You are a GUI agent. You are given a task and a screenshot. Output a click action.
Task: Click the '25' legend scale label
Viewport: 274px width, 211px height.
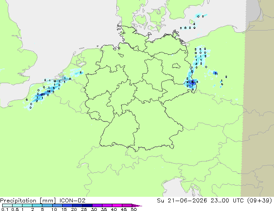tap(84, 209)
